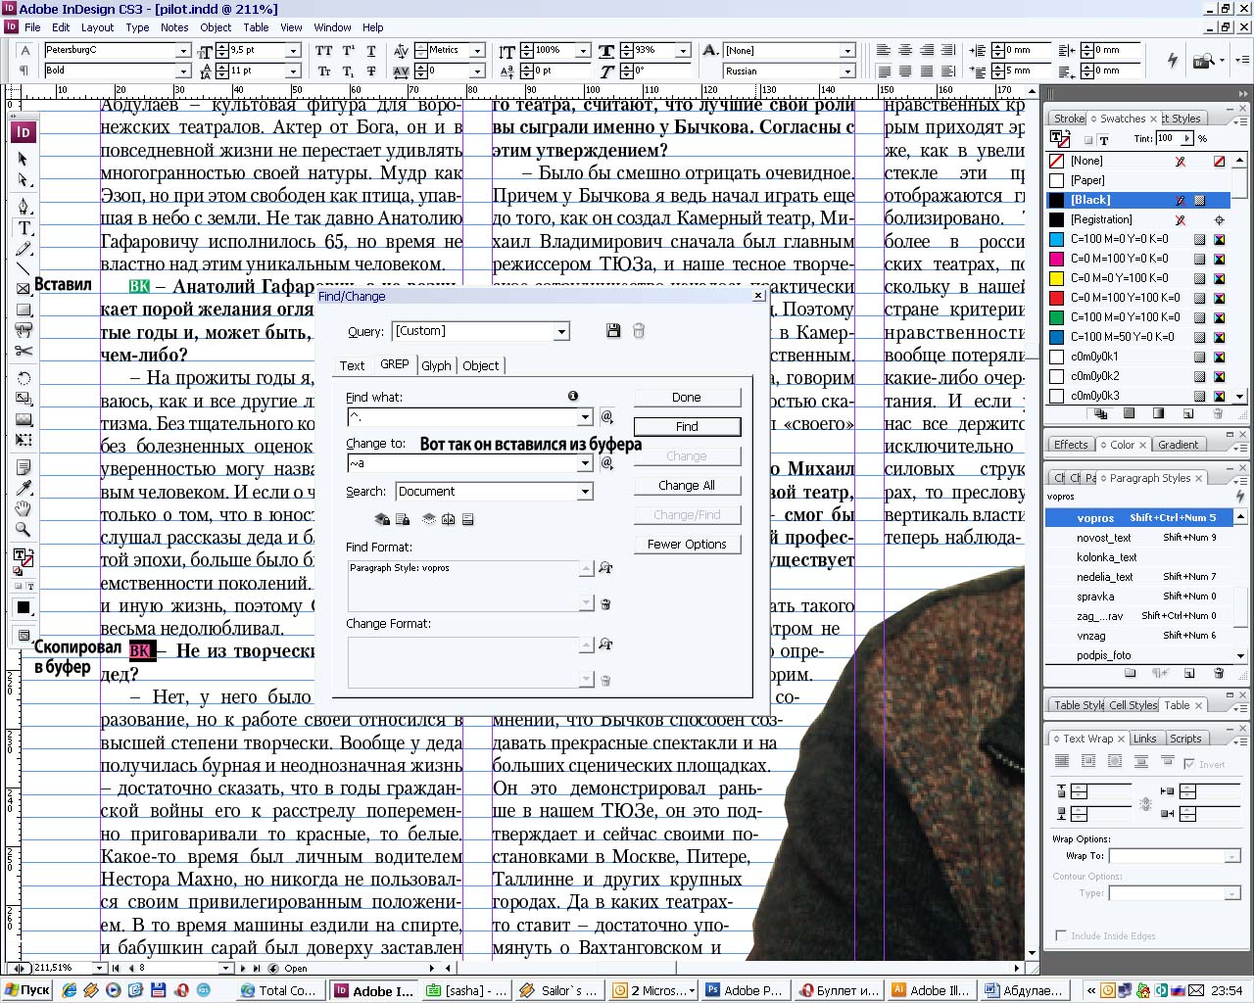Click the All Caps TT icon
The width and height of the screenshot is (1254, 1003).
coord(324,51)
